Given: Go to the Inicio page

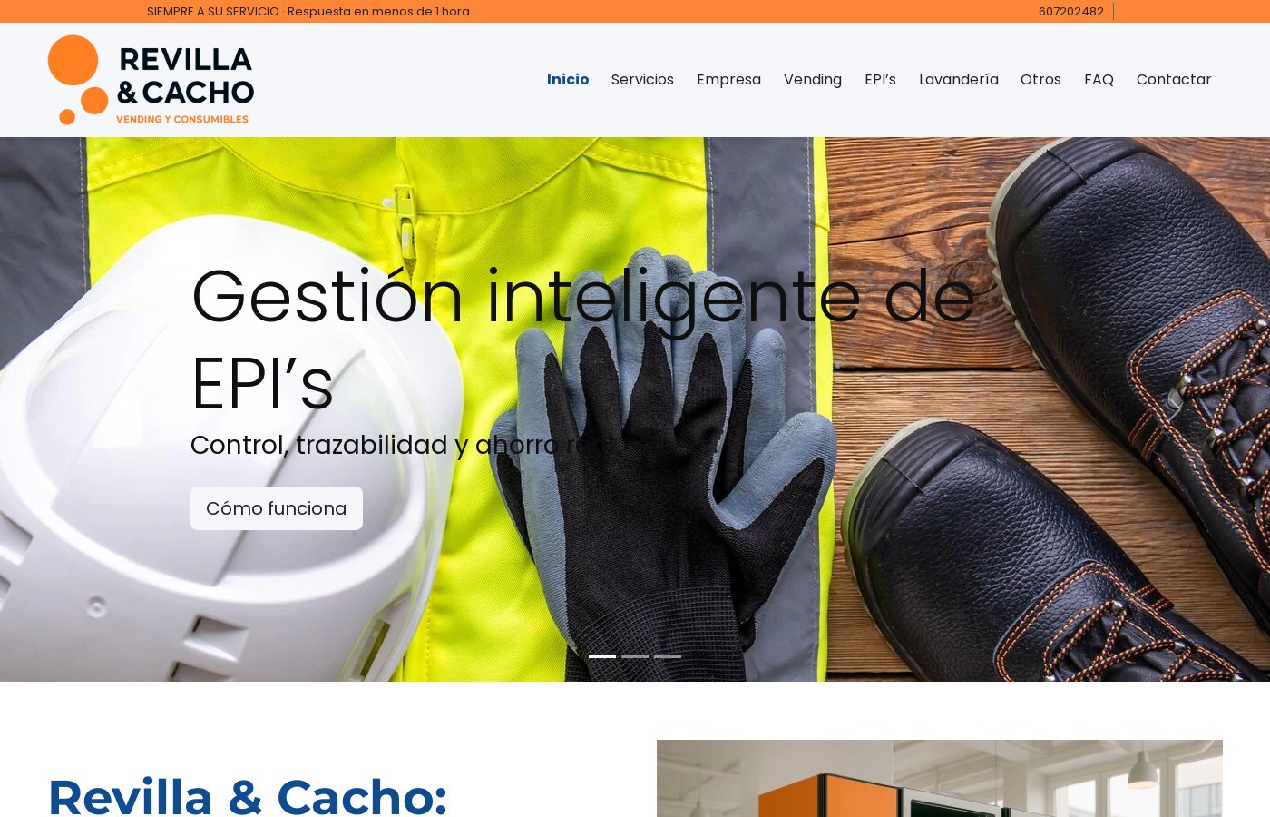Looking at the screenshot, I should (568, 80).
